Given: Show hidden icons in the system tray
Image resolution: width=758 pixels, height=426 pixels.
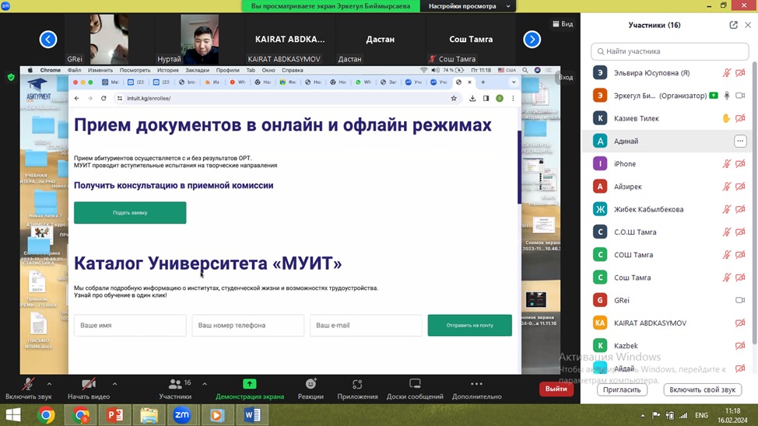Looking at the screenshot, I should (643, 415).
